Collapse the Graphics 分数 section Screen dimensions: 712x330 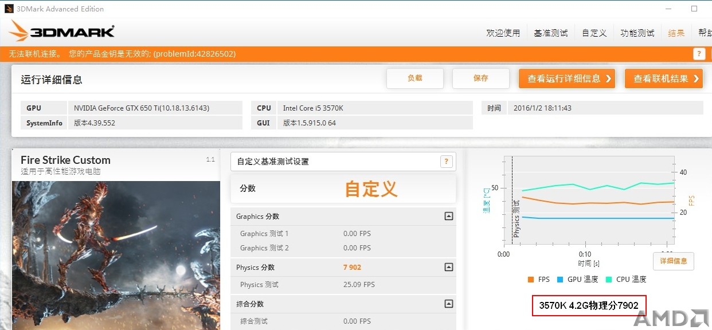[449, 216]
